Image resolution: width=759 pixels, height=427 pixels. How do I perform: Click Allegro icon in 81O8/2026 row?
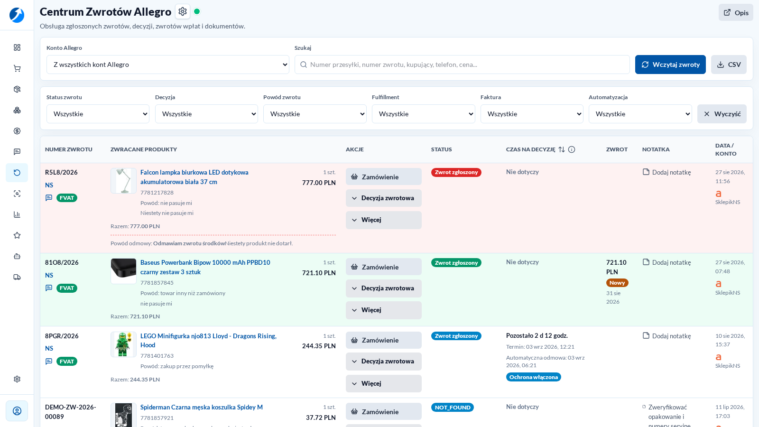719,284
